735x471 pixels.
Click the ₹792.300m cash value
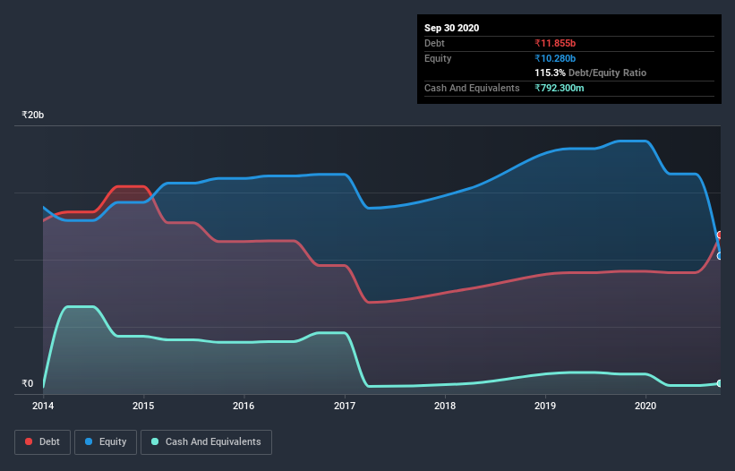click(560, 88)
